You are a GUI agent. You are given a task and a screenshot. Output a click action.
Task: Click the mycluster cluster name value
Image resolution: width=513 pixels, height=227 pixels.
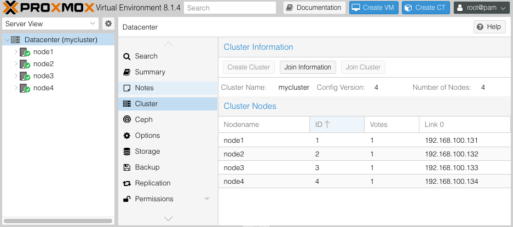[294, 88]
